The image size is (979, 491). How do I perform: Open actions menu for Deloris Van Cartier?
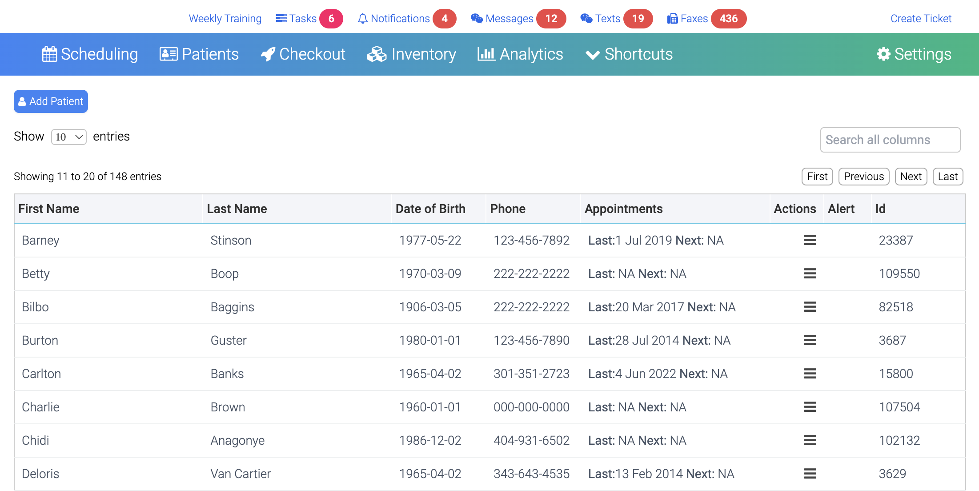(x=810, y=474)
